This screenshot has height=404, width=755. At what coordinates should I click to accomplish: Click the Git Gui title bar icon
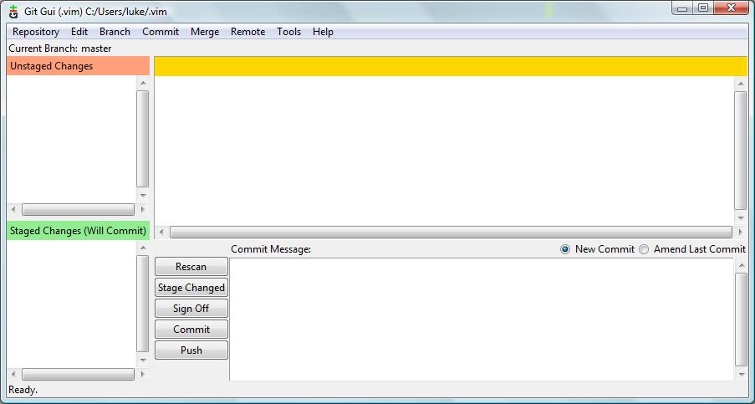tap(13, 9)
